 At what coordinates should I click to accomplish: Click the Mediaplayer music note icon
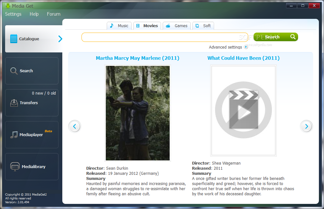pyautogui.click(x=14, y=135)
